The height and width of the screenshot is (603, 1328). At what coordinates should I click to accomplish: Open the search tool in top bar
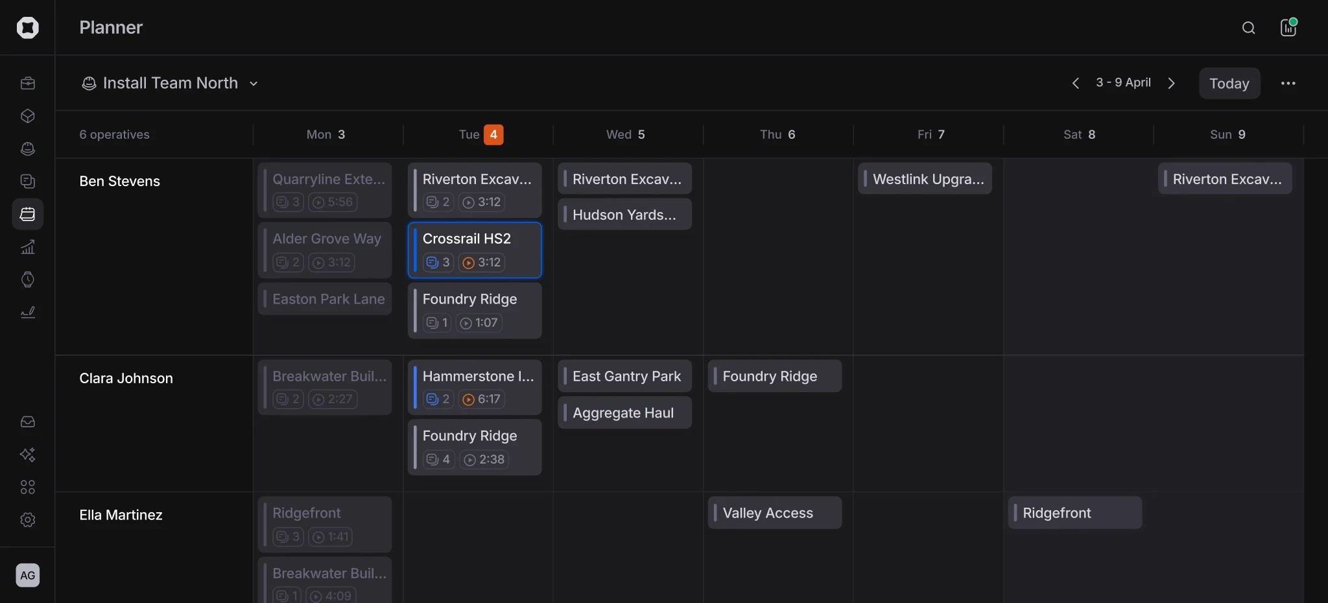(1248, 28)
